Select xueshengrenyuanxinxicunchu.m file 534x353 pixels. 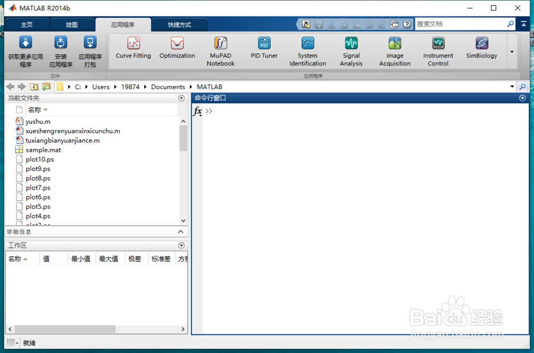(73, 131)
